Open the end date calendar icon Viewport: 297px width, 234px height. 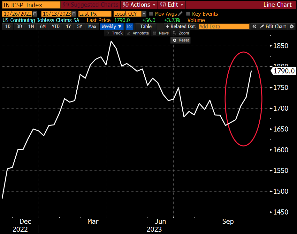pyautogui.click(x=73, y=14)
